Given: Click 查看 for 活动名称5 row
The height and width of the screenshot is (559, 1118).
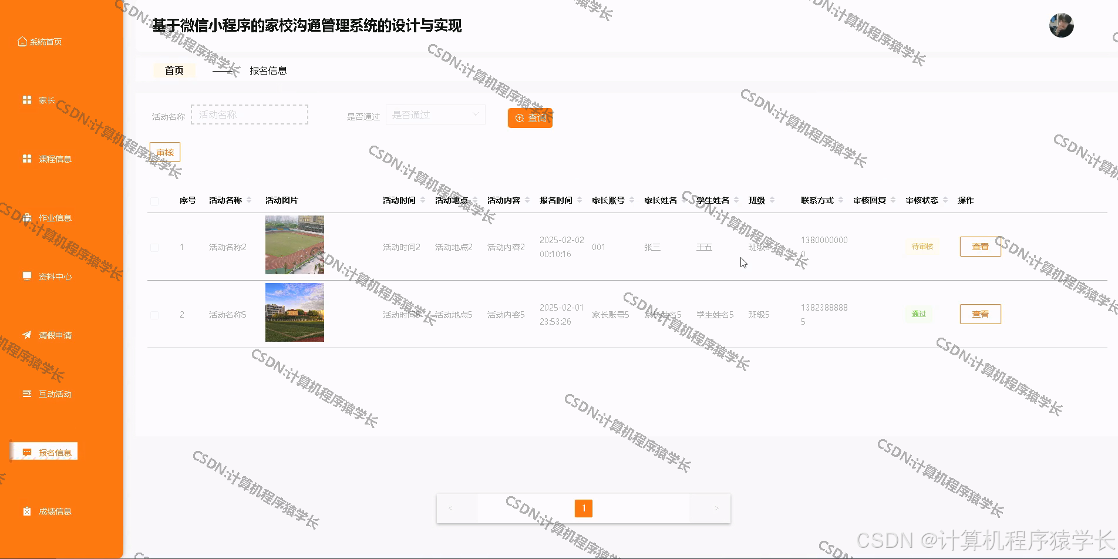Looking at the screenshot, I should (x=980, y=314).
